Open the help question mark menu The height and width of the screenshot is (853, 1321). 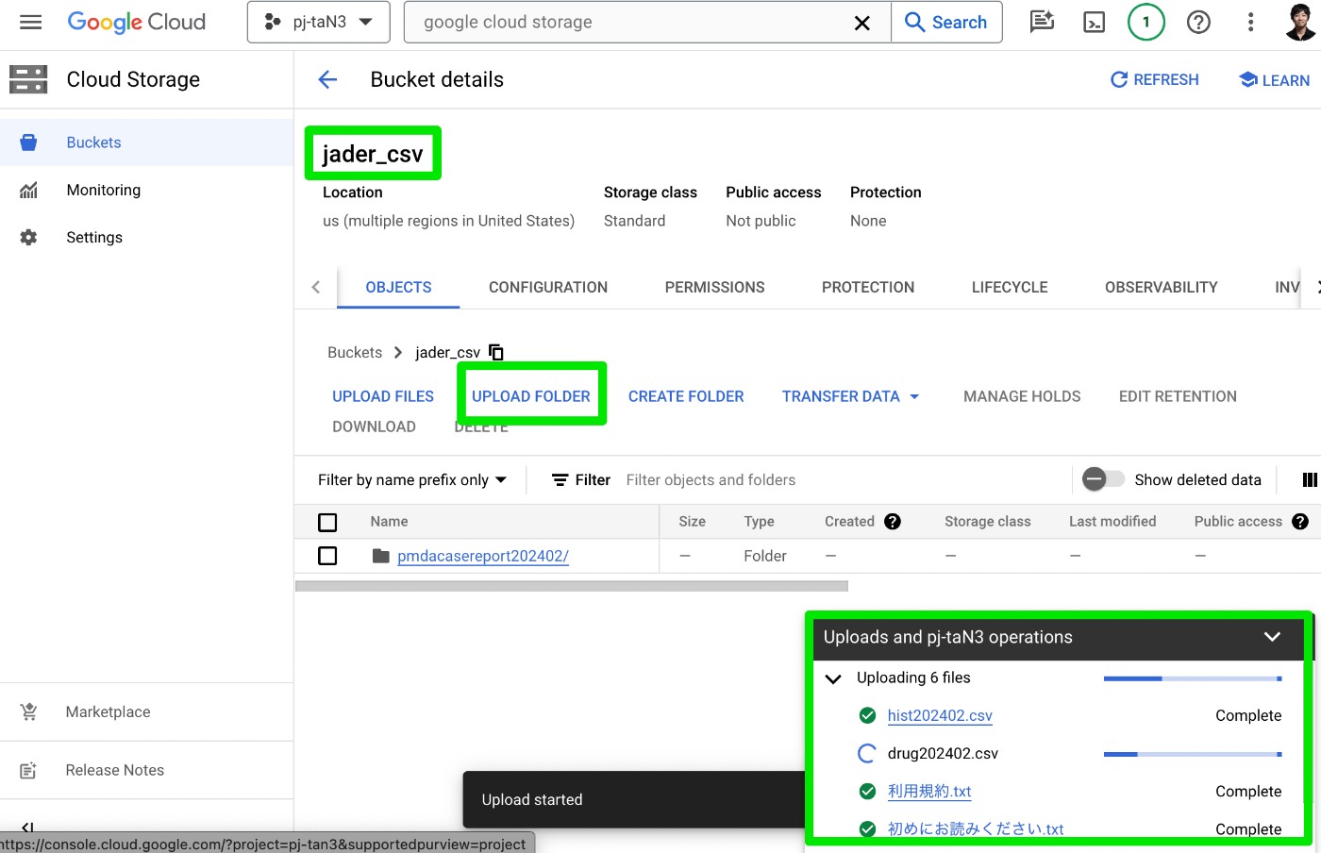click(x=1198, y=22)
